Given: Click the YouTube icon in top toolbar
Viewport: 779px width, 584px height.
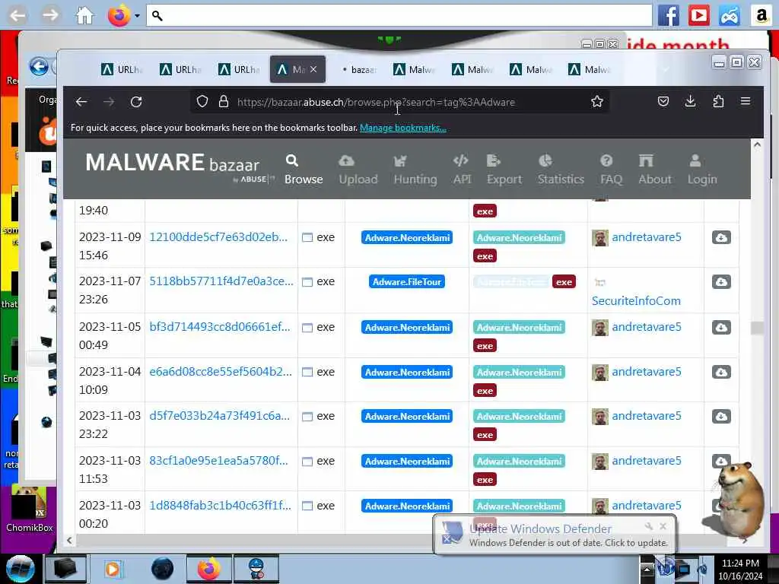Looking at the screenshot, I should coord(698,15).
